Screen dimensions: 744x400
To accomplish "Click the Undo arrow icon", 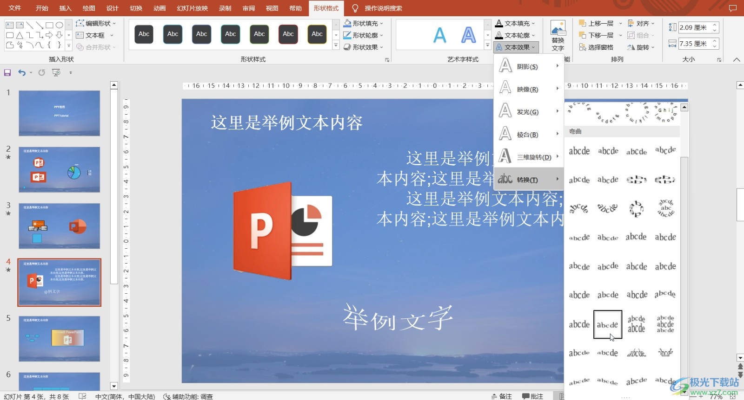I will tap(22, 72).
